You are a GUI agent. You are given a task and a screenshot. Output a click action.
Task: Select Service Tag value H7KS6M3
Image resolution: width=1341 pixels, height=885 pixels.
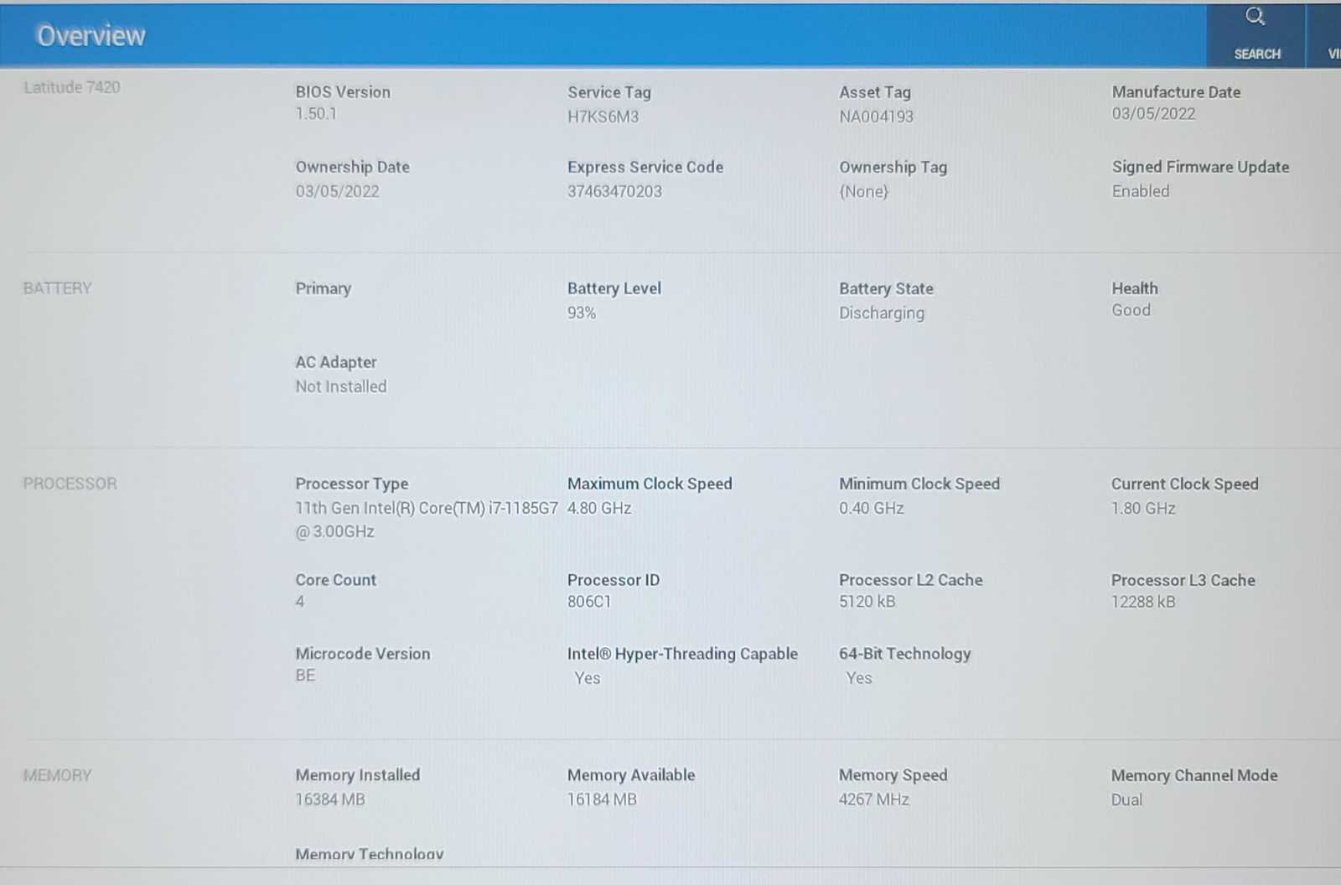click(x=603, y=116)
